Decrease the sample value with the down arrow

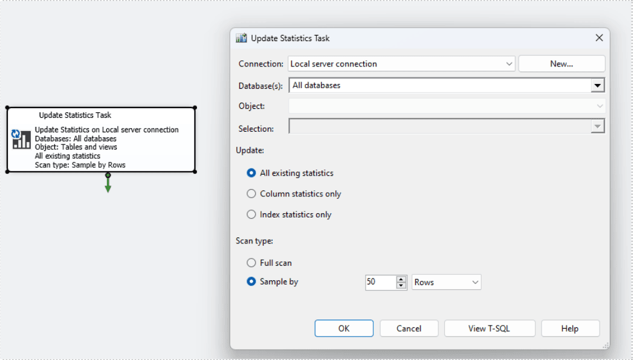[x=401, y=285]
